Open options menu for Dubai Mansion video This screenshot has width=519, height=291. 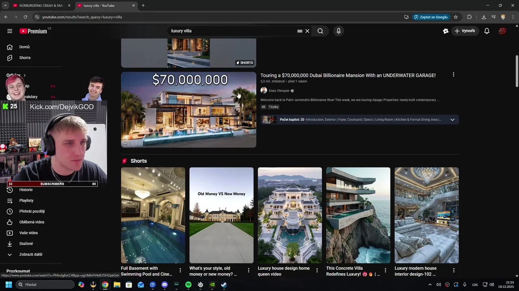(453, 75)
